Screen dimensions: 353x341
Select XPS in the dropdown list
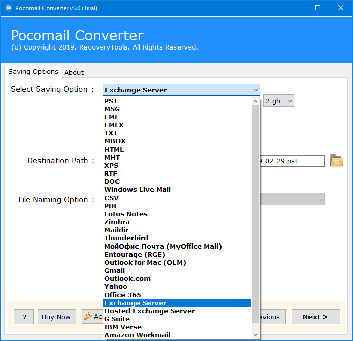[178, 166]
